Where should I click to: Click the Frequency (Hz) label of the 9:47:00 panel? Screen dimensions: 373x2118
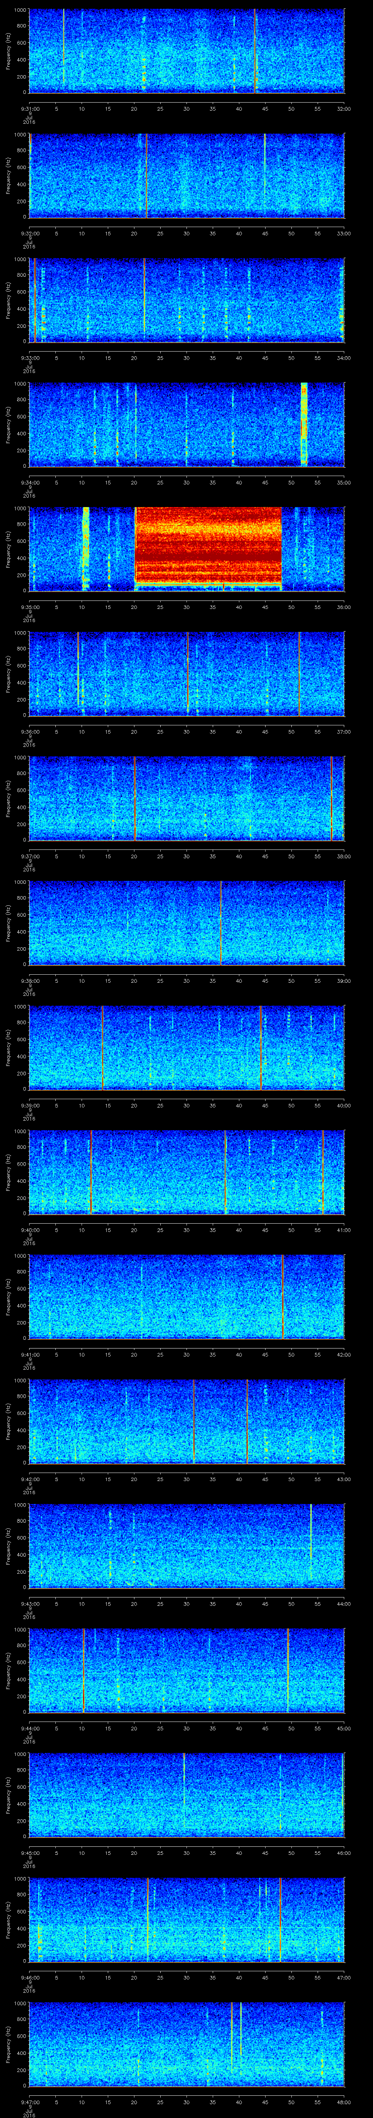8,2045
